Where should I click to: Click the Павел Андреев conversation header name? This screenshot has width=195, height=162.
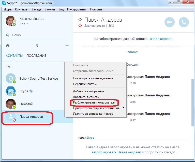tap(103, 20)
